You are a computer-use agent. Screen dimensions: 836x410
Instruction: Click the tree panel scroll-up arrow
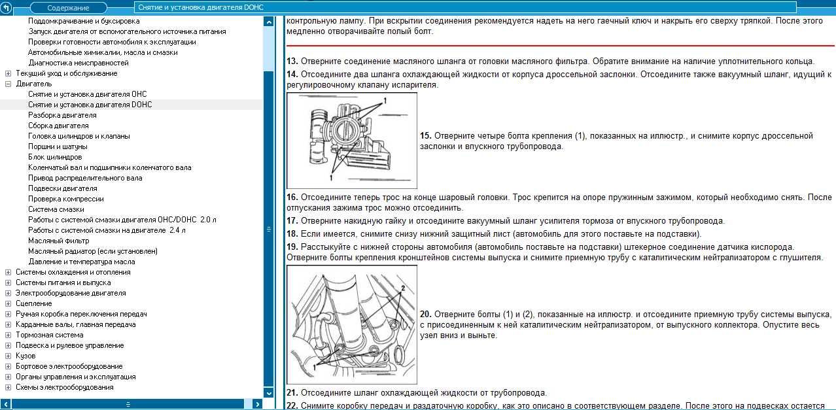(x=268, y=22)
